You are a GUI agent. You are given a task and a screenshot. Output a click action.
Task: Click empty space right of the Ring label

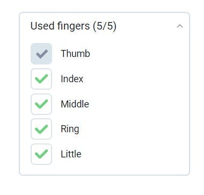click(133, 129)
